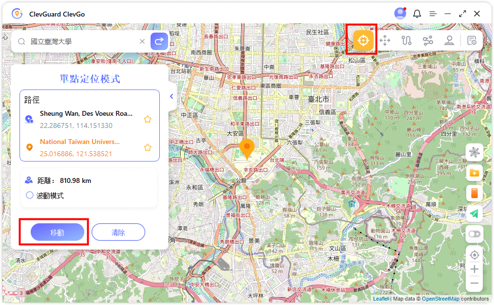Click the search go arrow button
The width and height of the screenshot is (494, 305).
click(159, 41)
